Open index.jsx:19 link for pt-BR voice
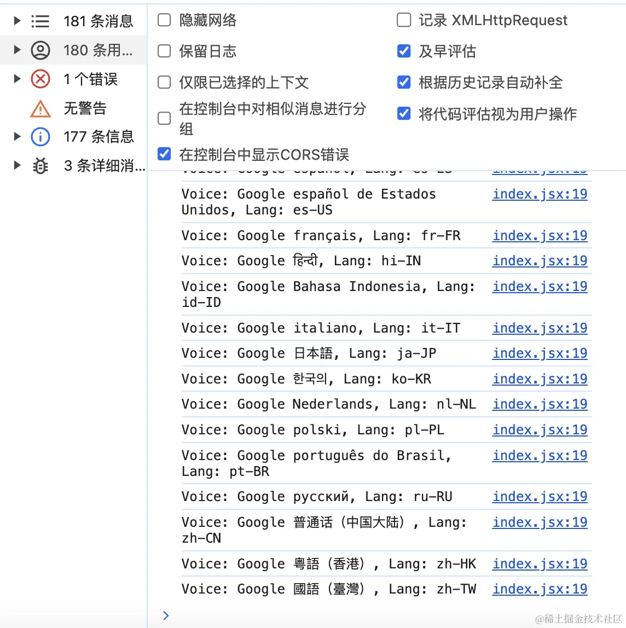This screenshot has width=626, height=628. pos(540,456)
